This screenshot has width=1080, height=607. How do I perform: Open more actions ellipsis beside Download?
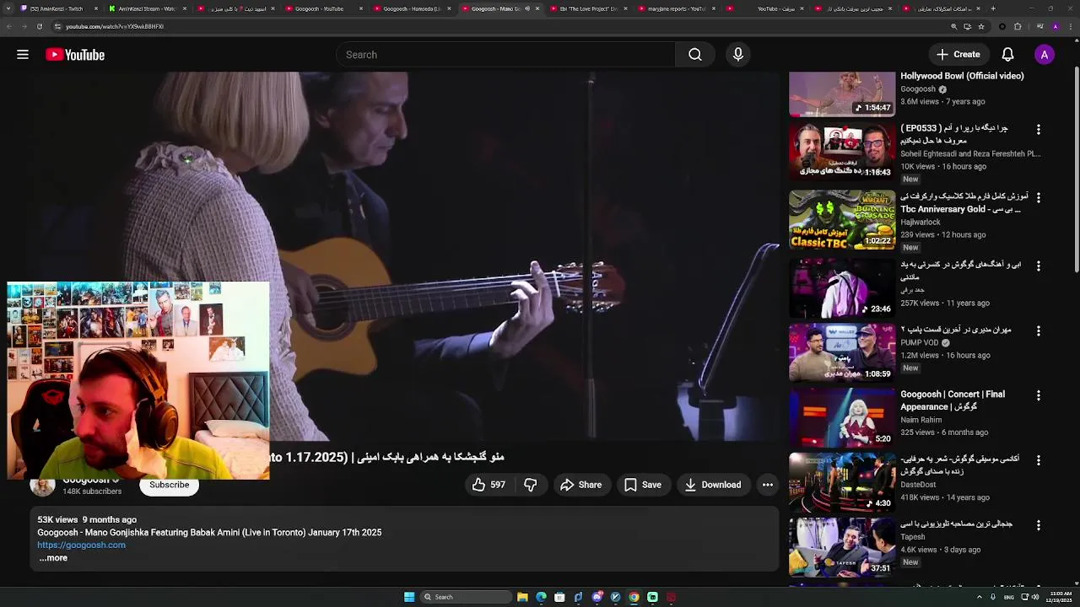coord(767,485)
